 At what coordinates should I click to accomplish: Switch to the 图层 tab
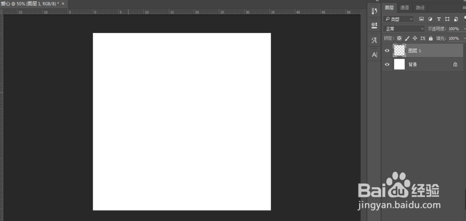(389, 8)
